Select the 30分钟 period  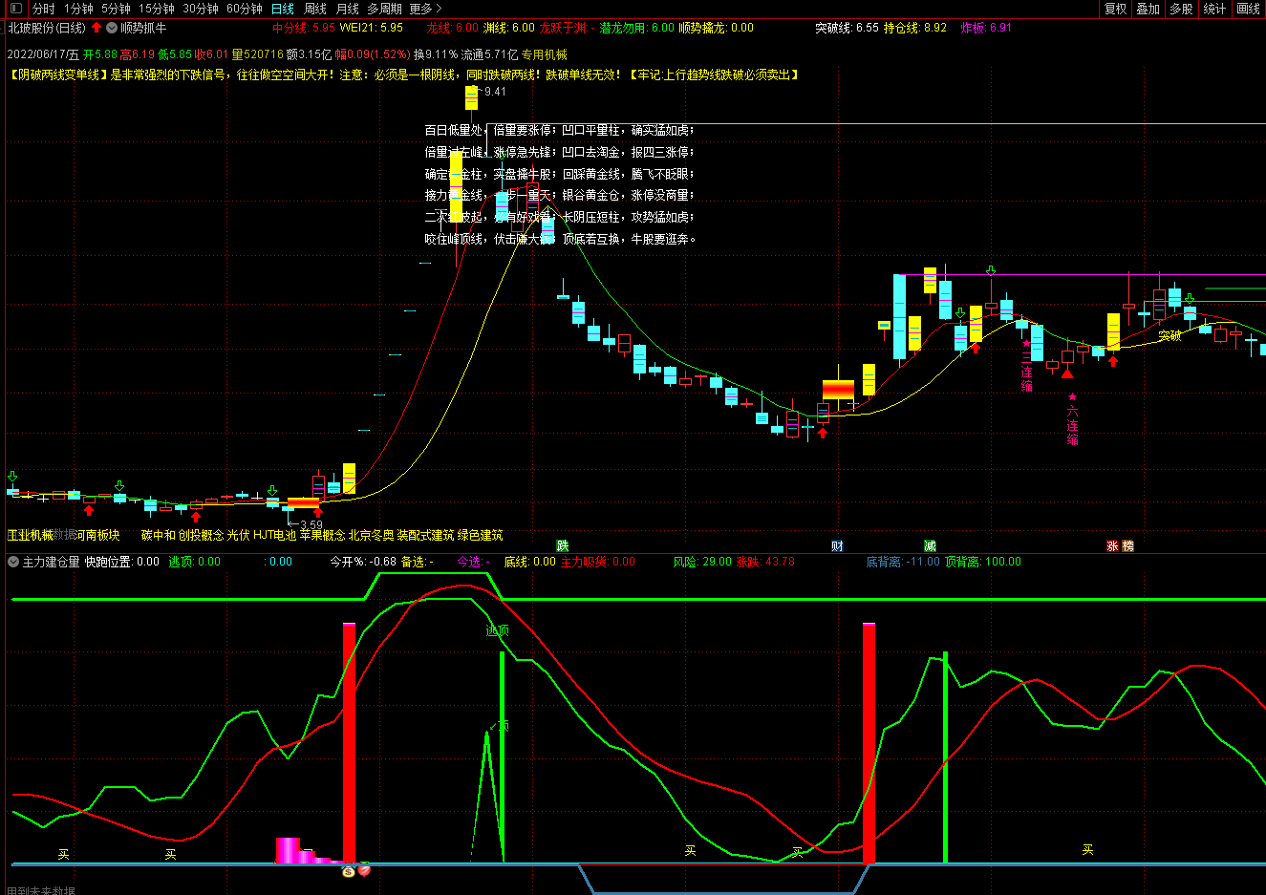click(201, 9)
